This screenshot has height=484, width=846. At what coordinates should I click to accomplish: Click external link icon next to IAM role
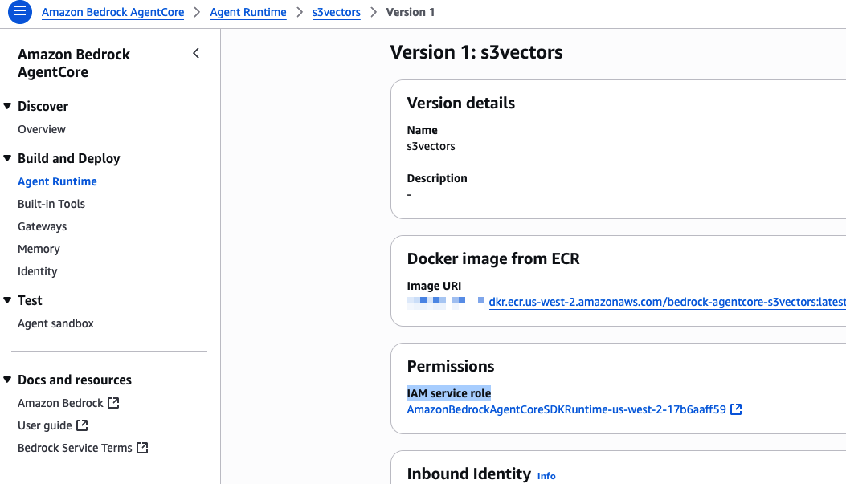coord(736,409)
